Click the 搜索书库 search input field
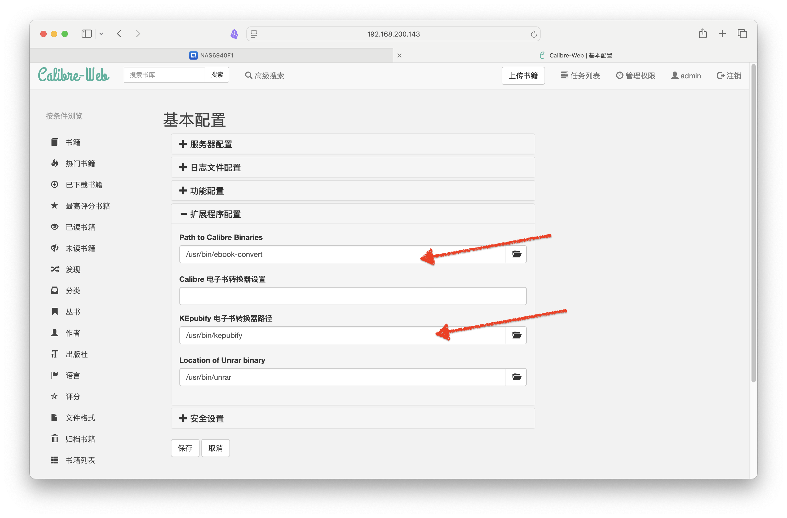The image size is (787, 518). (164, 75)
